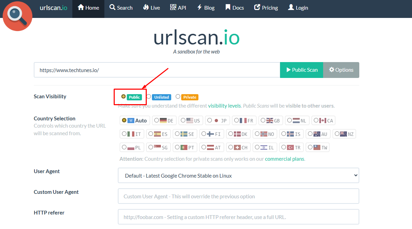Select JP country radio
This screenshot has height=229, width=412.
click(x=210, y=120)
